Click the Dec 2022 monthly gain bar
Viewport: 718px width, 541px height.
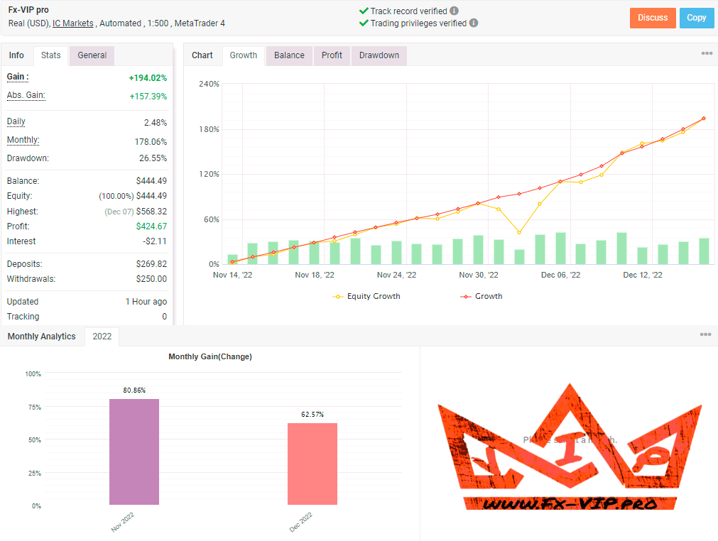[x=312, y=464]
